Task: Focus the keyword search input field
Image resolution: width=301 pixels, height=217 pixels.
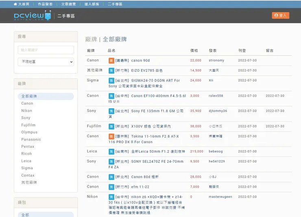Action: (x=46, y=50)
